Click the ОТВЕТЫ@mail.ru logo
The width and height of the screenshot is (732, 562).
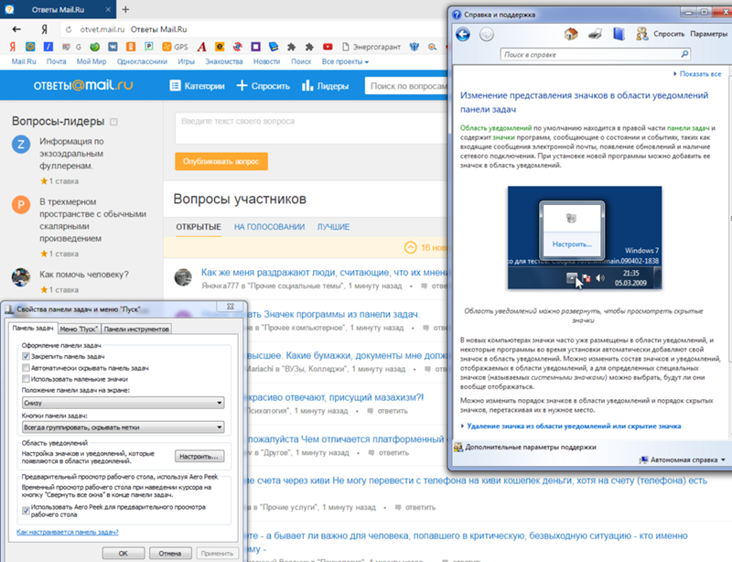coord(83,85)
